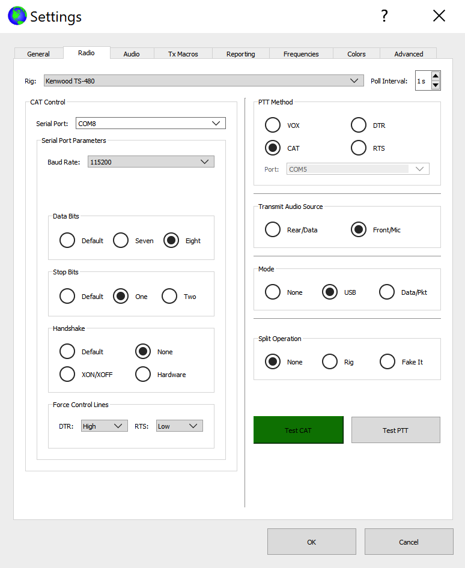Screen dimensions: 465x568
Task: Expand the Baud Rate 115200 dropdown
Action: point(151,162)
